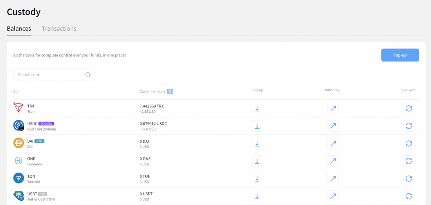The width and height of the screenshot is (431, 205).
Task: Select the DAI coin row name
Action: (30, 141)
